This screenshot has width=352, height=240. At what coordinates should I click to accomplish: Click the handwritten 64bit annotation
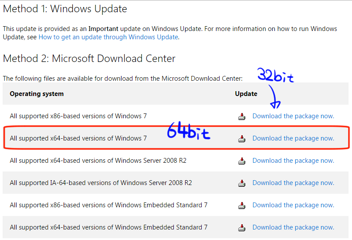click(x=189, y=130)
